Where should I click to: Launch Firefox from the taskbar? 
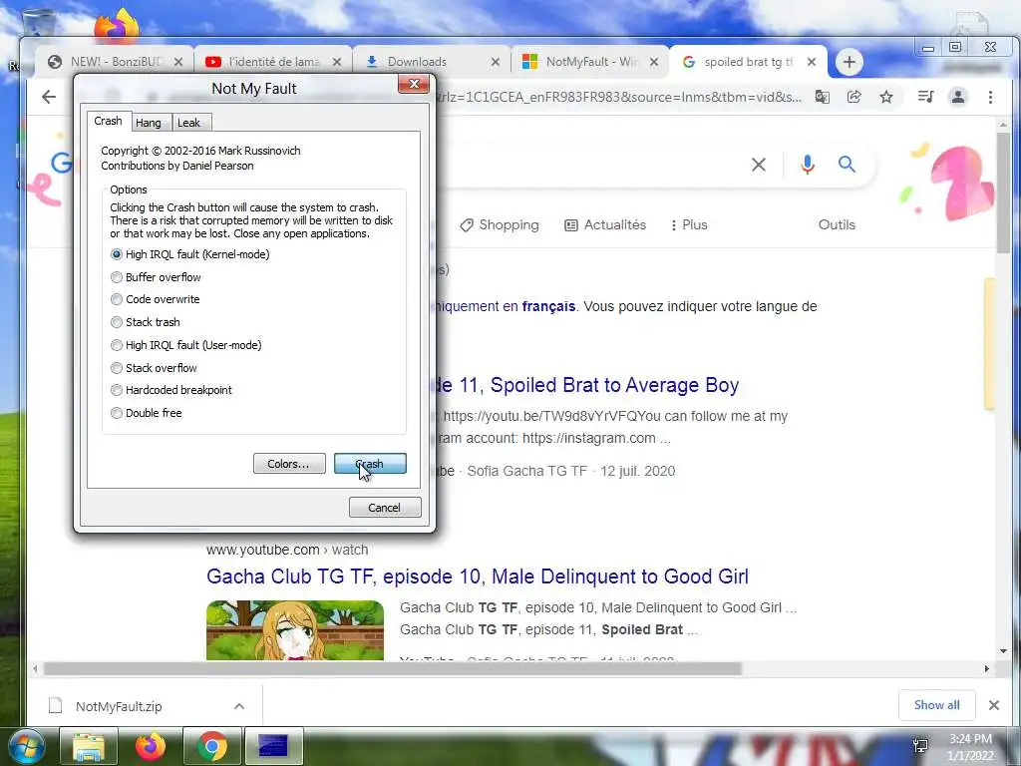pyautogui.click(x=151, y=746)
